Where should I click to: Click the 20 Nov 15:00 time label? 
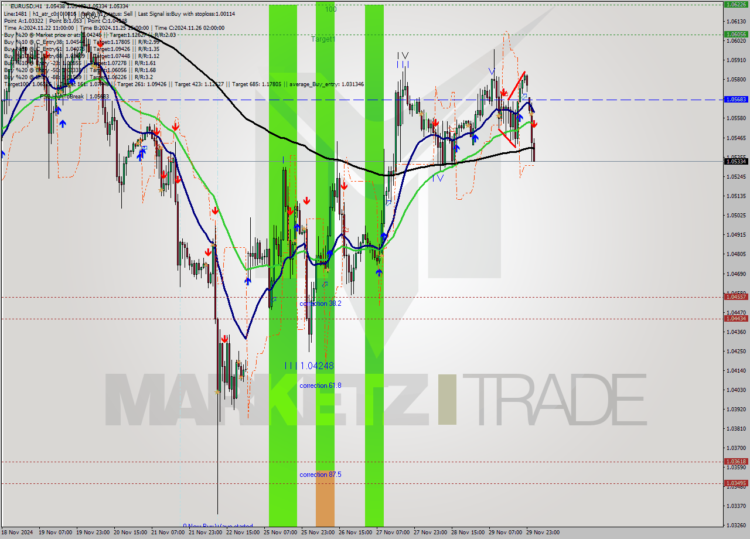pos(129,533)
